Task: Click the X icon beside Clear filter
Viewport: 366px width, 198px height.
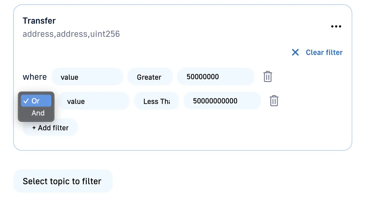Action: (295, 52)
